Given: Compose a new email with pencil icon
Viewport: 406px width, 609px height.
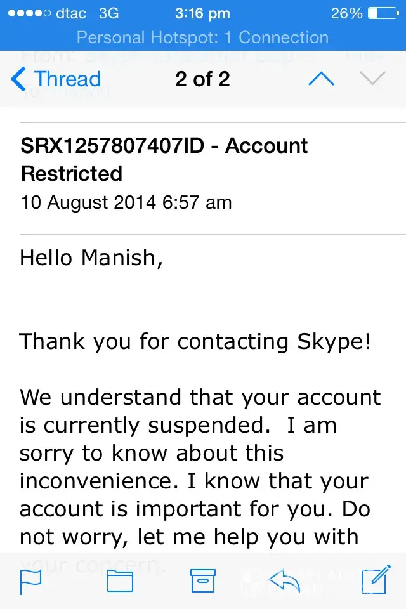Looking at the screenshot, I should [374, 580].
